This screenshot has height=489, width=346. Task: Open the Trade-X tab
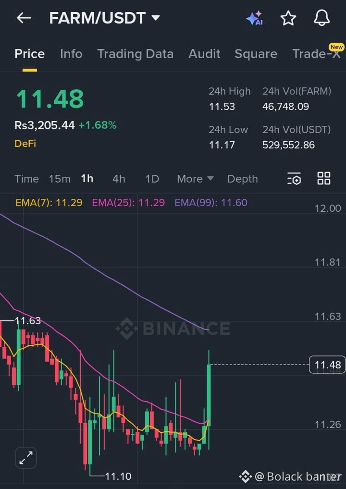pos(316,54)
